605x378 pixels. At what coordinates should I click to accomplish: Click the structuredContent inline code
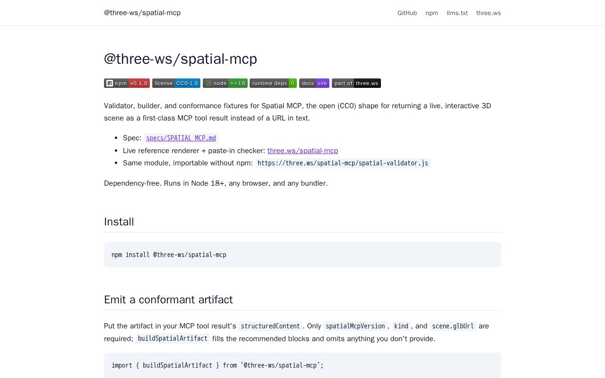coord(270,326)
